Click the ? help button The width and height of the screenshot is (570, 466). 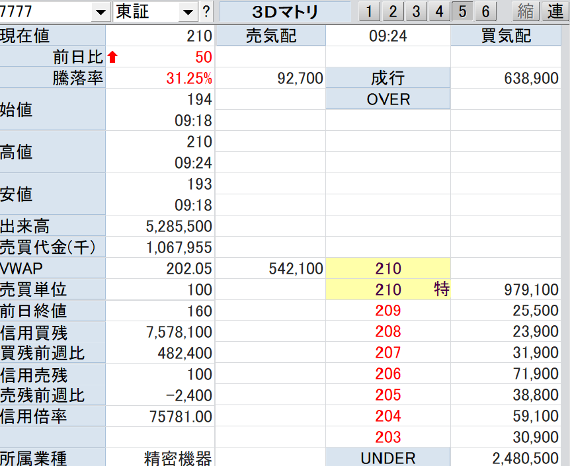point(206,12)
